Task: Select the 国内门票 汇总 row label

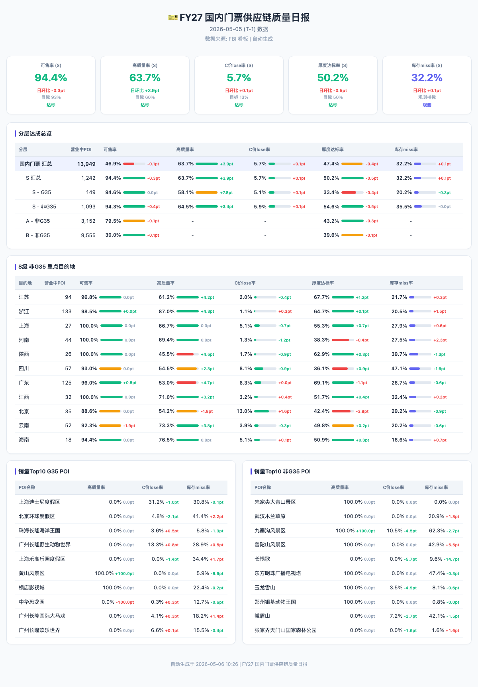Action: click(36, 164)
